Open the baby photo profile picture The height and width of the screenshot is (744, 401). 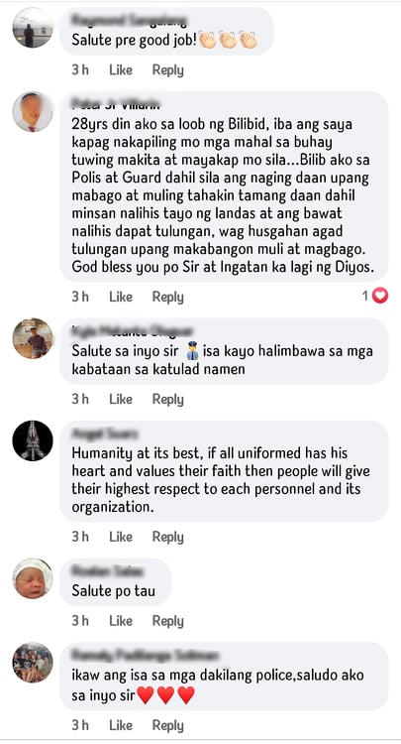click(33, 578)
